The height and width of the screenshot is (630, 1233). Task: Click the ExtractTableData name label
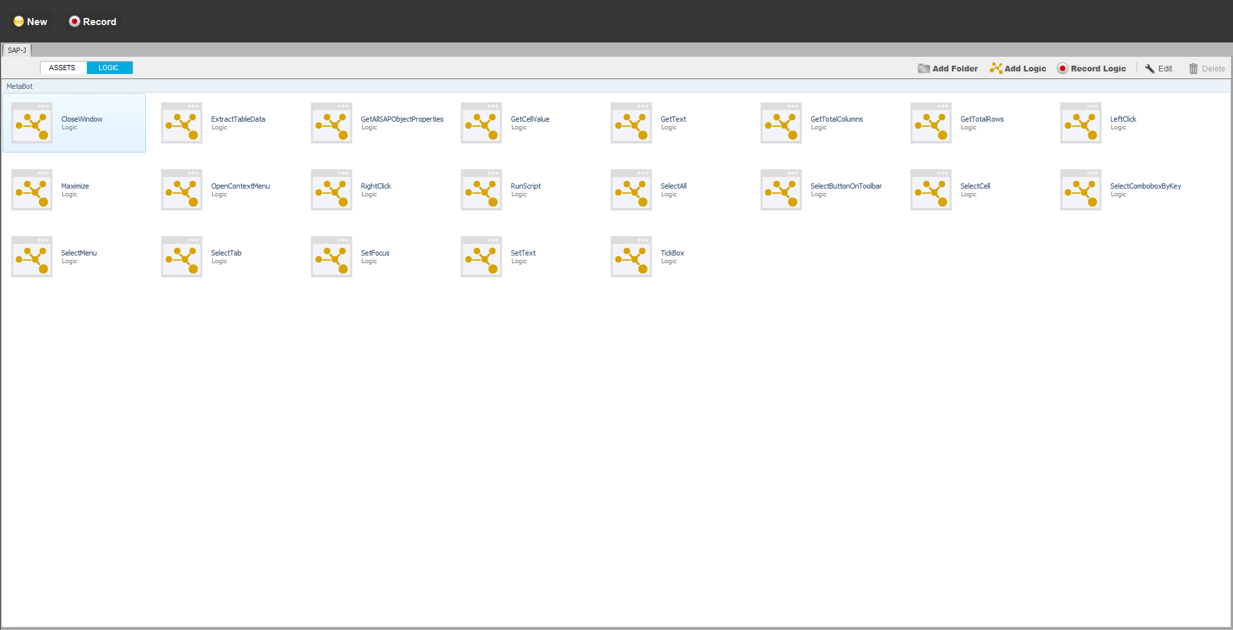tap(238, 119)
